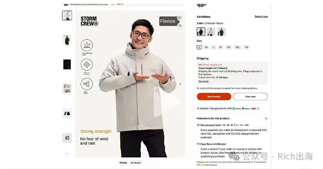
Task: Switch to the Photos tab
Action: click(123, 162)
